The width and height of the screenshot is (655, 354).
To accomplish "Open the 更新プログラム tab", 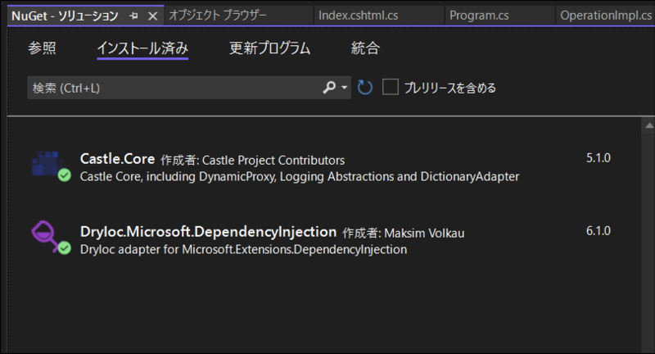I will click(x=269, y=48).
